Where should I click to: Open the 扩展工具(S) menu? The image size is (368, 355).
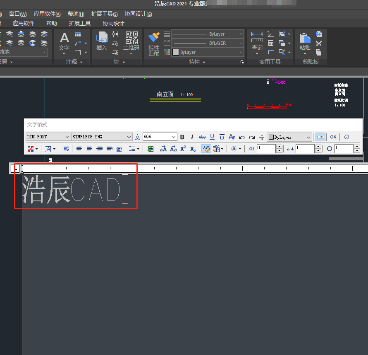(x=105, y=14)
